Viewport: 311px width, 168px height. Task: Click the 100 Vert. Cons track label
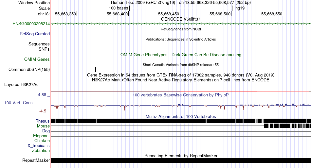coord(18,103)
